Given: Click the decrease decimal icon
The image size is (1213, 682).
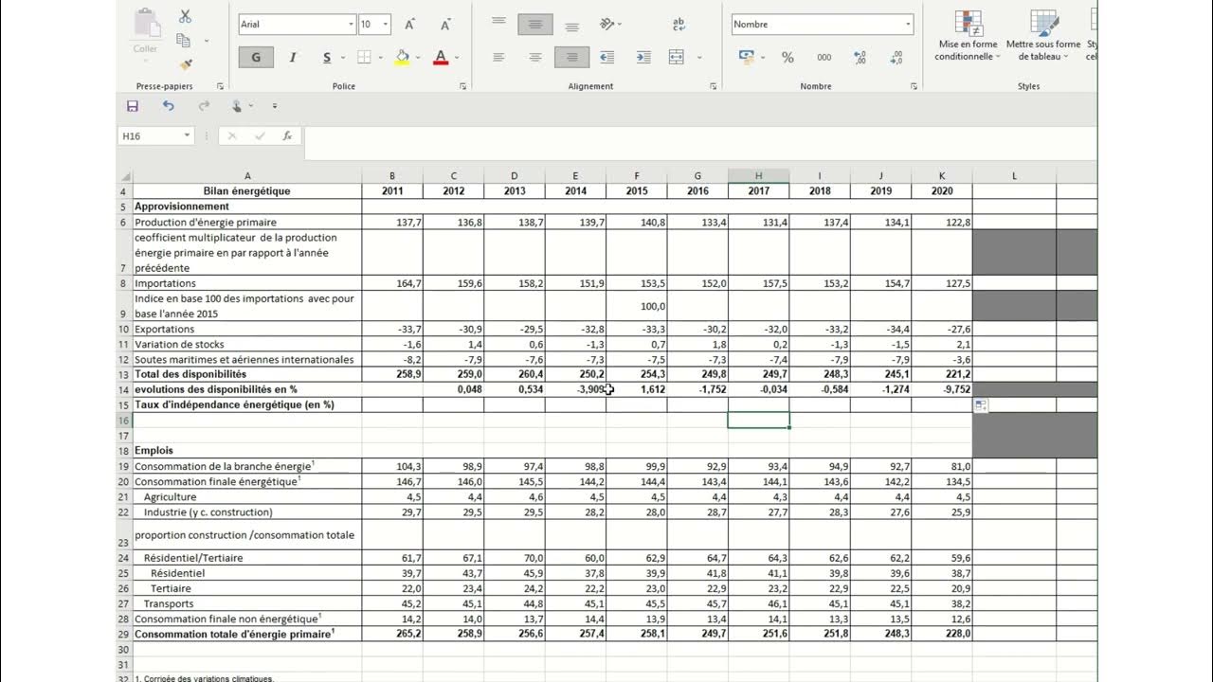Looking at the screenshot, I should click(896, 58).
